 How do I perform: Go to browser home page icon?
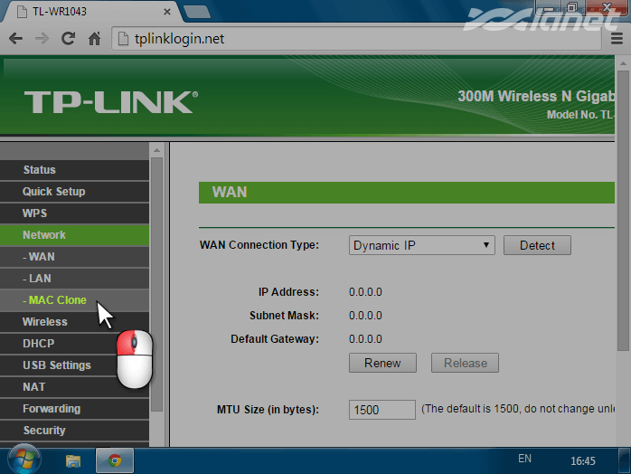click(94, 39)
